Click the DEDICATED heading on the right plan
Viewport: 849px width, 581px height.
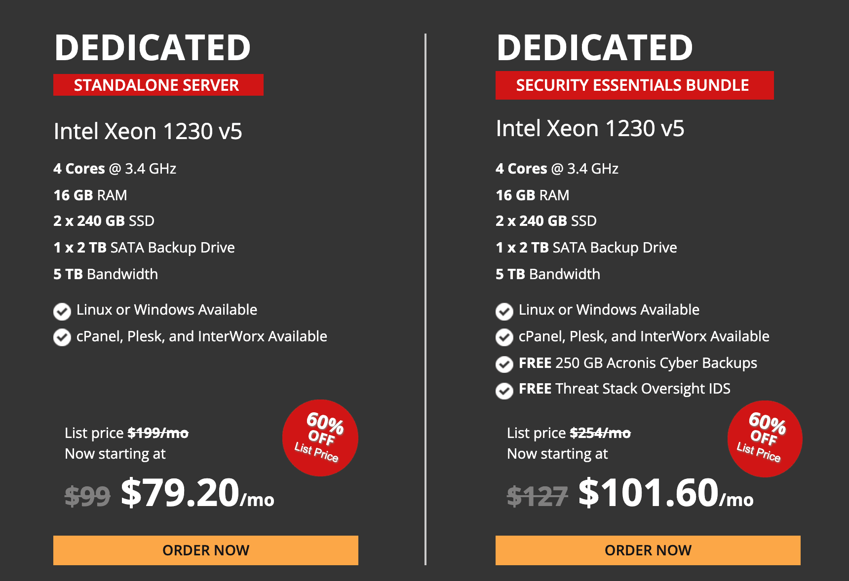click(x=594, y=48)
